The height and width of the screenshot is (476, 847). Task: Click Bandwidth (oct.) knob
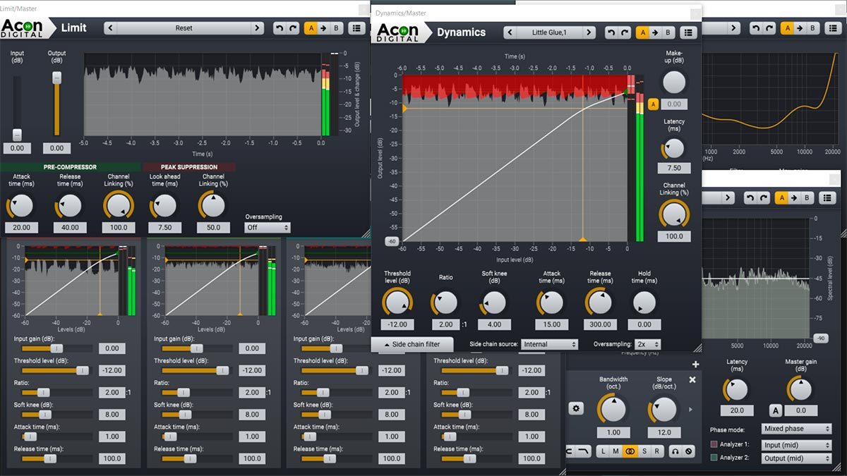612,408
